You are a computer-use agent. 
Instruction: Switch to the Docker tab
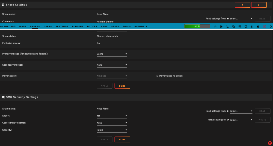coord(92,27)
